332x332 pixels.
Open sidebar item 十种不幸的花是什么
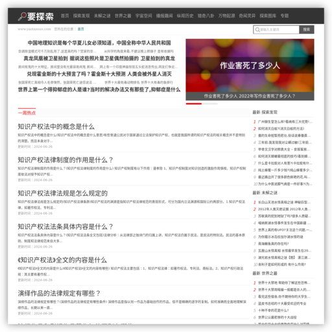coord(274,311)
